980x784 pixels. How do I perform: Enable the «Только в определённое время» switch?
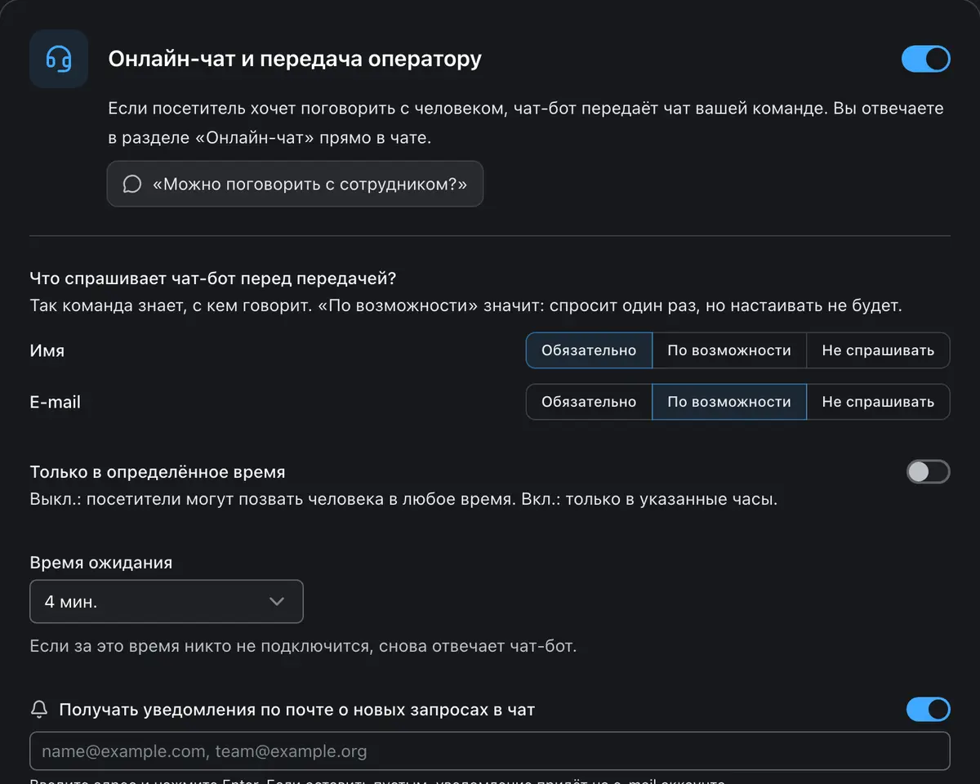coord(929,472)
